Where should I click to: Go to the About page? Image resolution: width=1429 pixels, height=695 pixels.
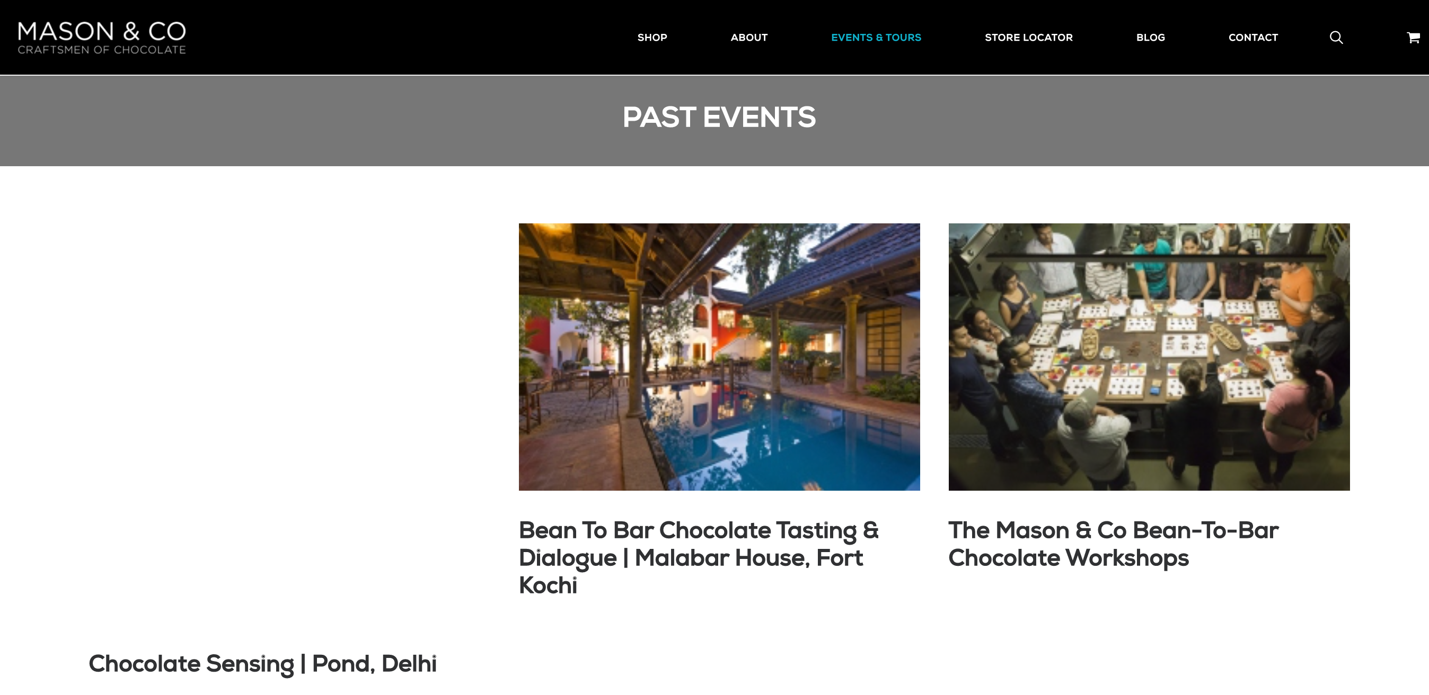click(x=748, y=38)
